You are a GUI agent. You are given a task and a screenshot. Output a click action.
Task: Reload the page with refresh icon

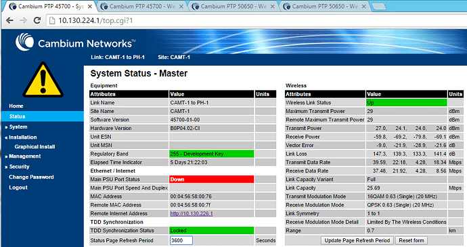click(x=37, y=20)
